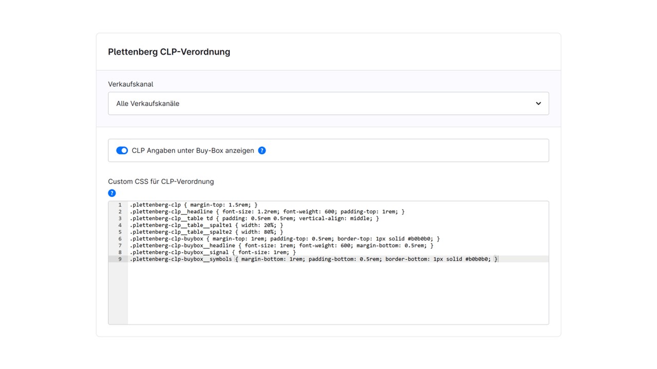The width and height of the screenshot is (657, 369).
Task: Click the .plettenberg-clp-buybox__signal CSS line
Action: tap(212, 252)
